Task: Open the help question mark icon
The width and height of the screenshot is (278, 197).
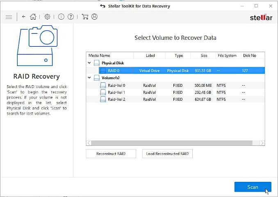Action: click(x=71, y=17)
